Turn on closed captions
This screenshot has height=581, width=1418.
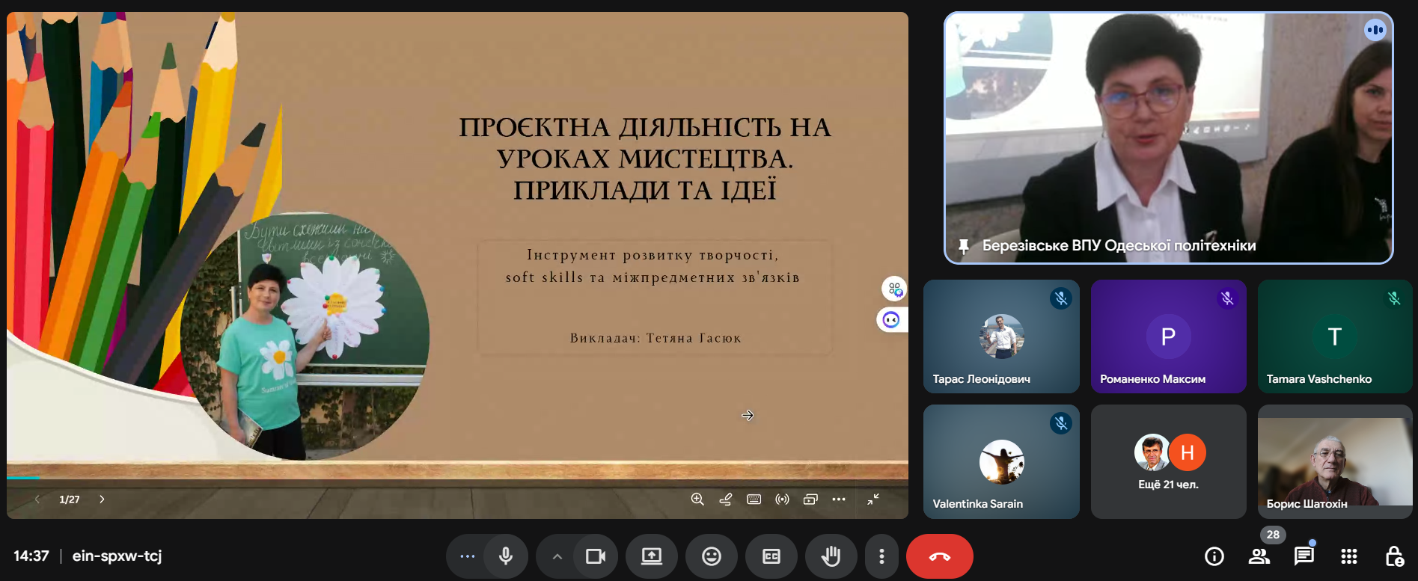[x=771, y=556]
